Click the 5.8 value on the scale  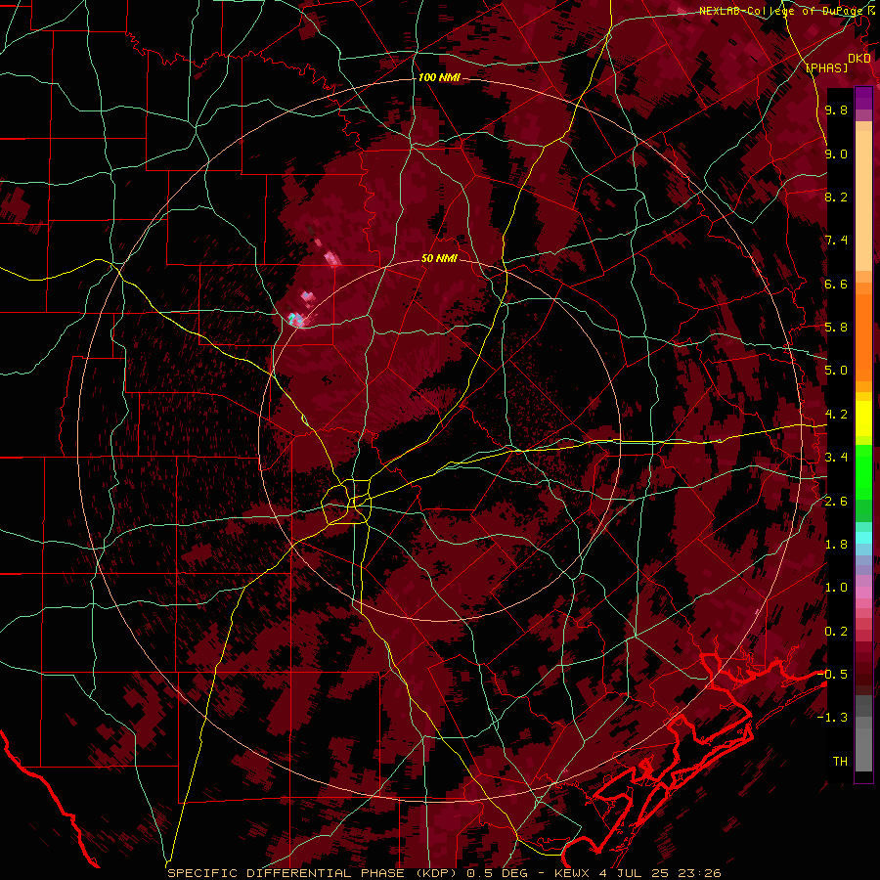(836, 328)
